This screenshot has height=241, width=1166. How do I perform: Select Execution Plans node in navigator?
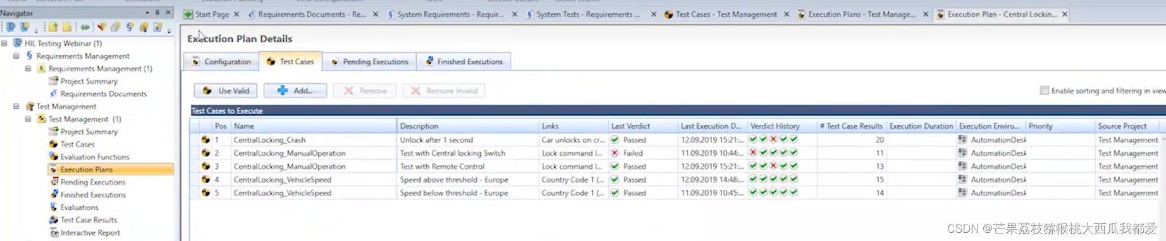click(111, 170)
